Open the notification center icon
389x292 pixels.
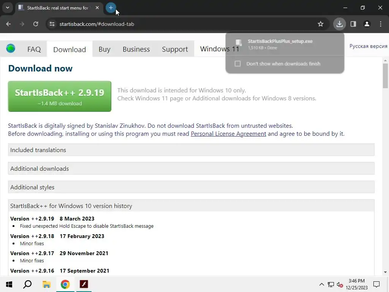tap(376, 284)
